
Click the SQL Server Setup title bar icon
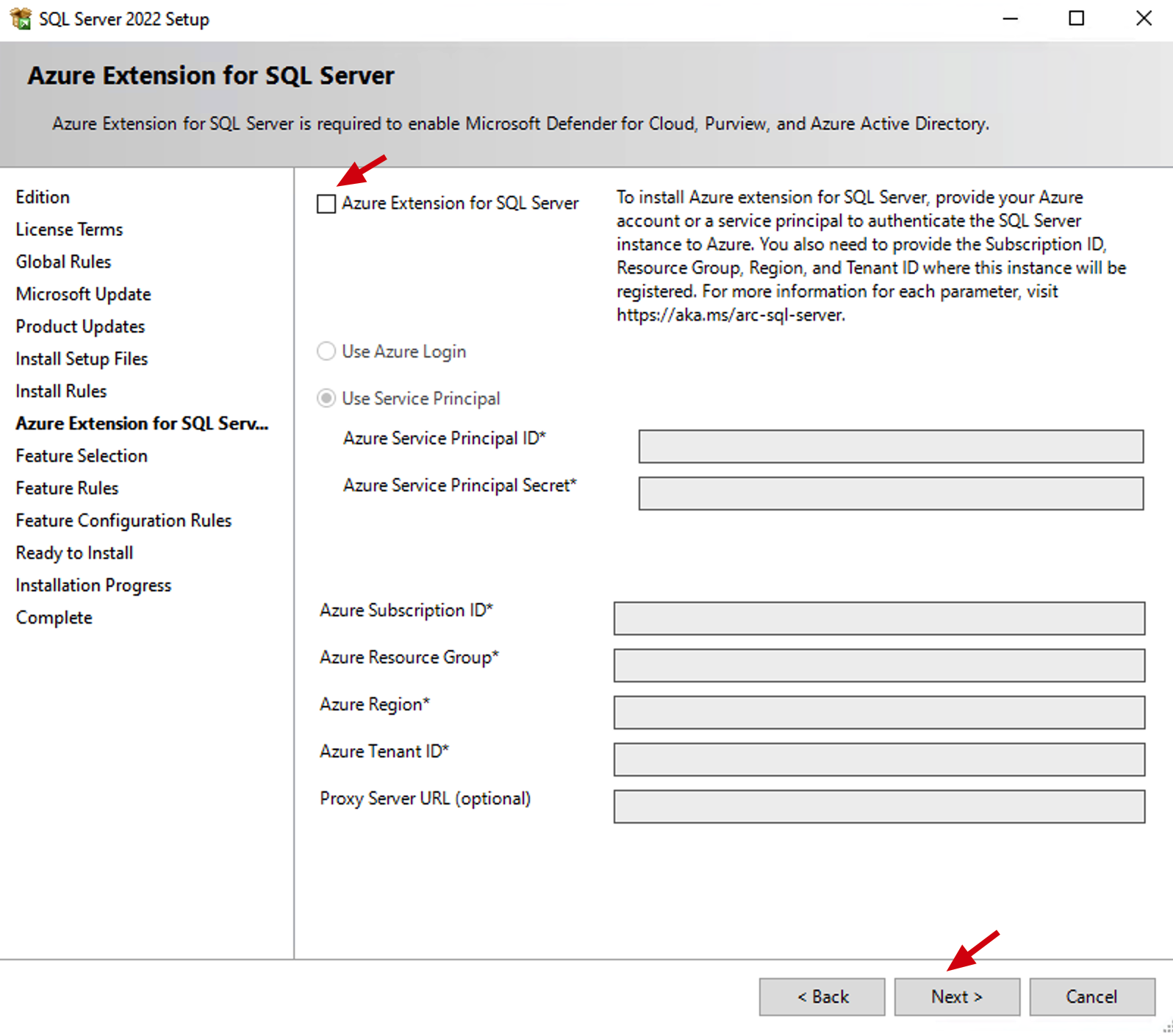click(21, 18)
